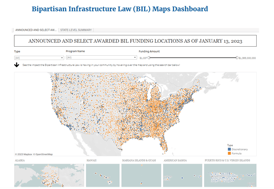Click the Formula legend label
The width and height of the screenshot is (274, 189).
click(236, 153)
